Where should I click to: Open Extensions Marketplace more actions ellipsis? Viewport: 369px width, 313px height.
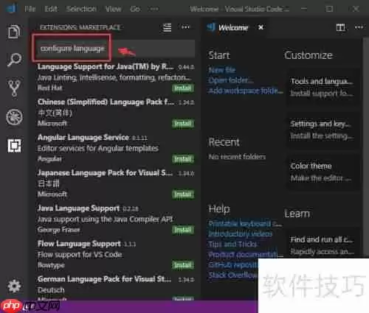pyautogui.click(x=185, y=27)
